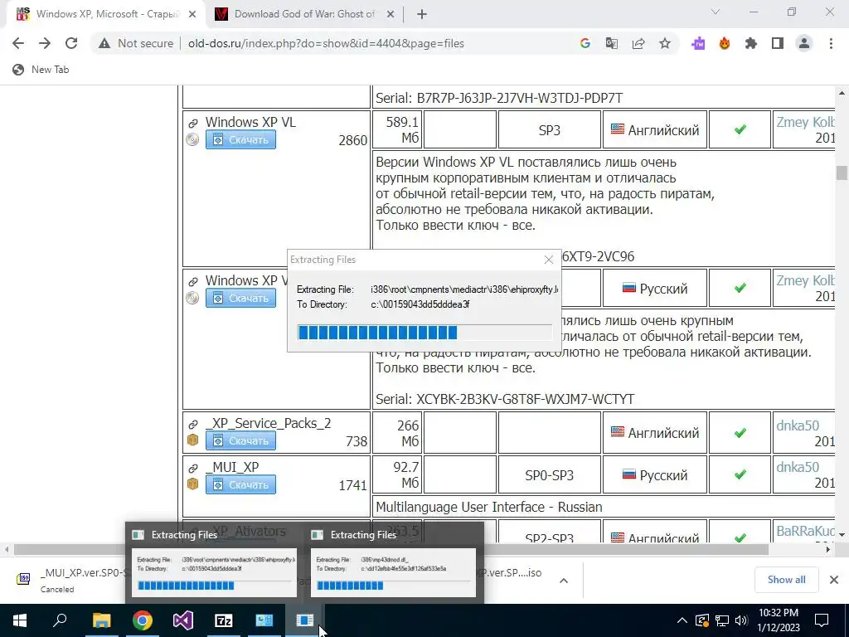Screen dimensions: 849x637
Task: Click CD icon under Windows XP VL English
Action: 192,139
